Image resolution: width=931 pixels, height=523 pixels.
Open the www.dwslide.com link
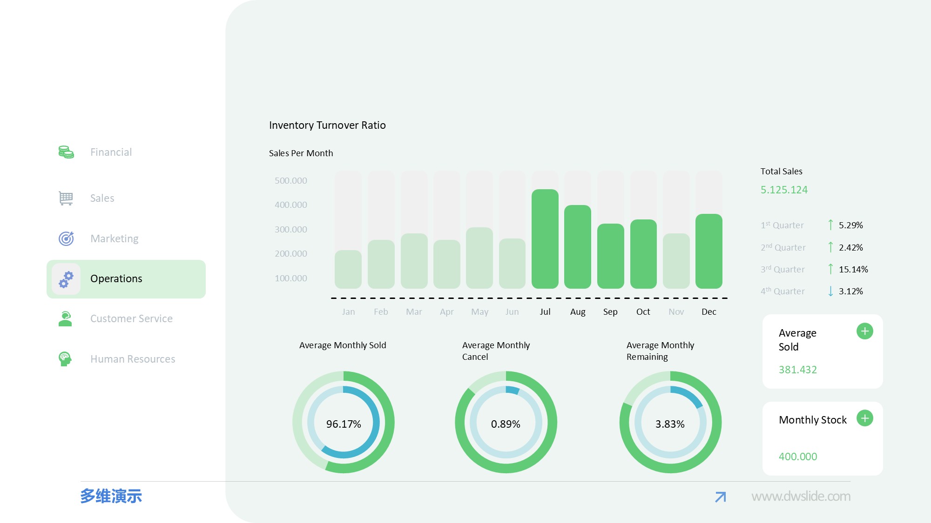(801, 497)
